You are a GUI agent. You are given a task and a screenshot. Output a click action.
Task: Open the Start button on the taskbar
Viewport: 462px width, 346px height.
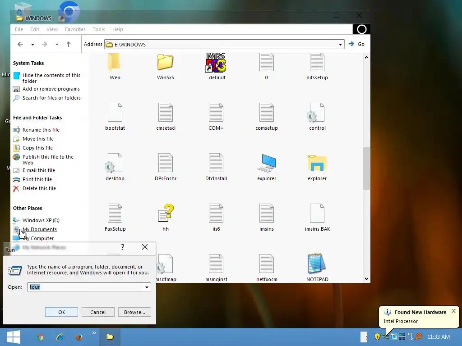(14, 337)
